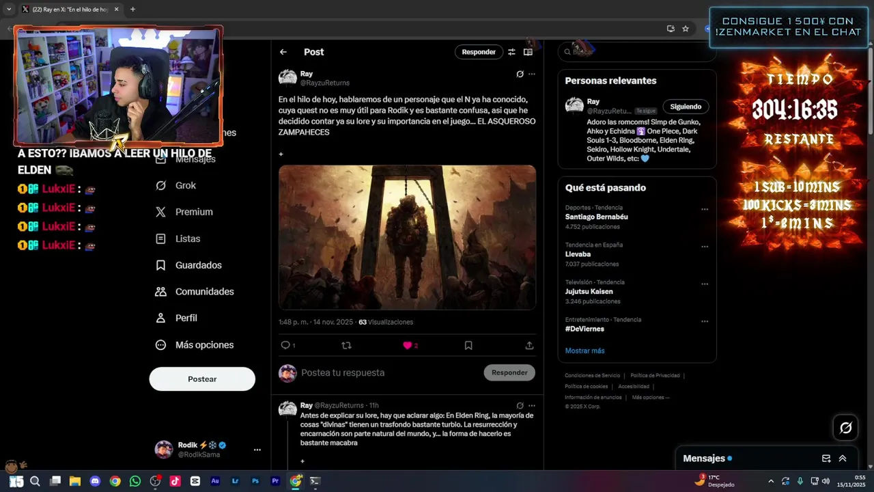The height and width of the screenshot is (492, 874).
Task: Open File Explorer from the taskbar
Action: coord(75,481)
